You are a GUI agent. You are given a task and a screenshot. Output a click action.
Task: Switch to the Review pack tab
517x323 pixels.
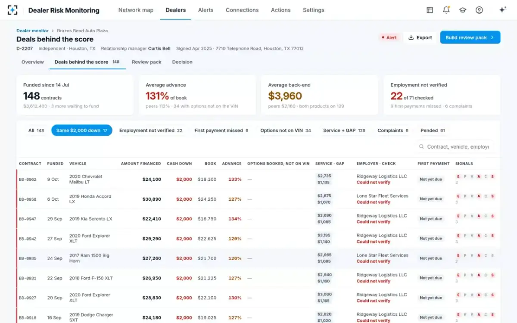pos(146,62)
